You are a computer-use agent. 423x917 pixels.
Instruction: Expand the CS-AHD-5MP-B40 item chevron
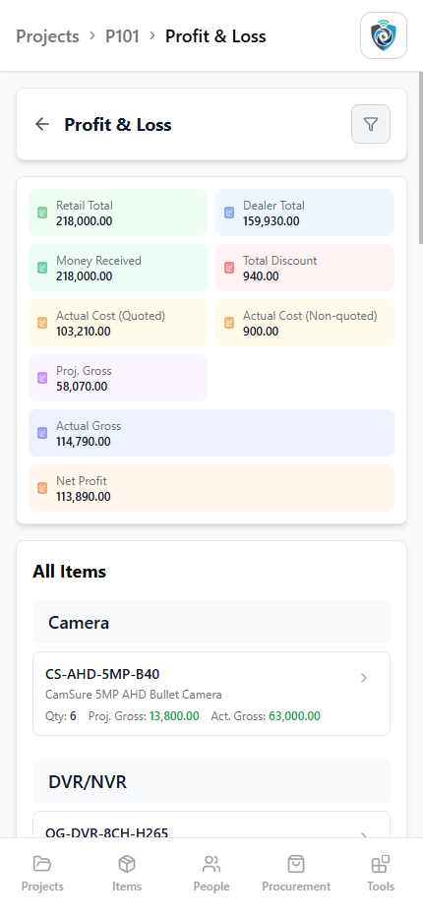364,678
